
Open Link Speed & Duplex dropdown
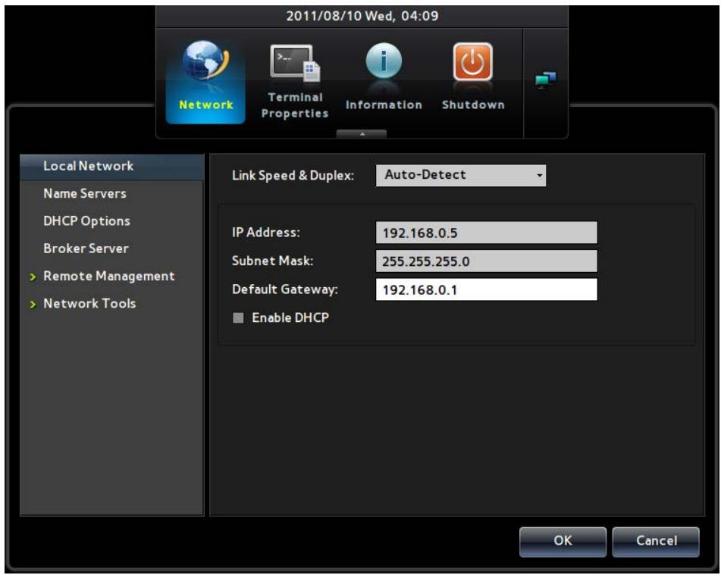tap(461, 175)
